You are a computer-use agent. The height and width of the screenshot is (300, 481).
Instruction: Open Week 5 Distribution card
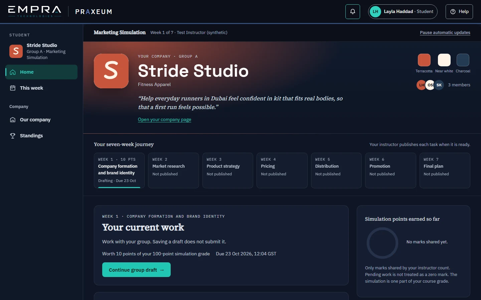point(336,170)
